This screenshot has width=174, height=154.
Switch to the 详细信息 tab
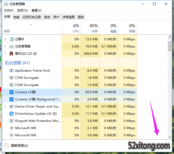tap(69, 17)
